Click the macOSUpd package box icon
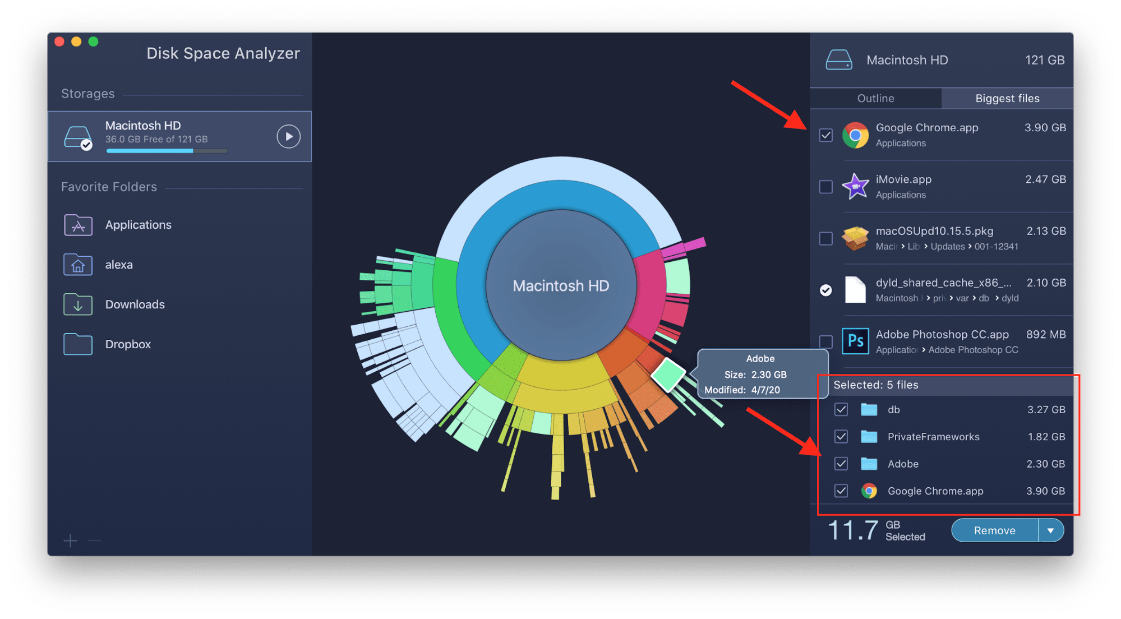Viewport: 1121px width, 619px height. click(x=855, y=238)
